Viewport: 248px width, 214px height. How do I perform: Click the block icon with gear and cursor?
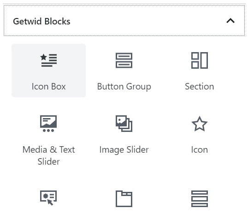[48, 198]
